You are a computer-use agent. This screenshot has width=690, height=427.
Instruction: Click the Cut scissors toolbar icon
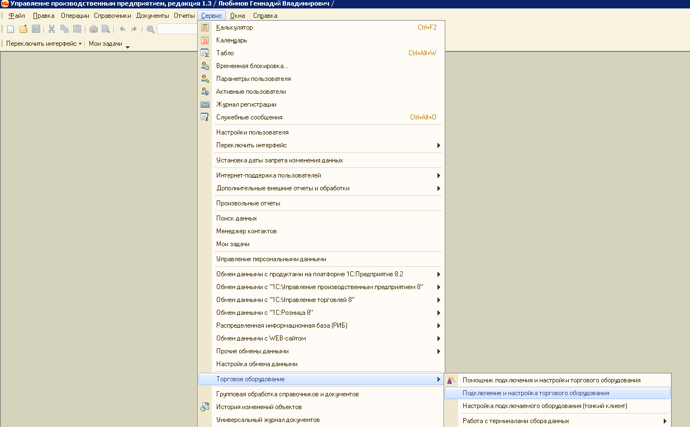tap(51, 29)
